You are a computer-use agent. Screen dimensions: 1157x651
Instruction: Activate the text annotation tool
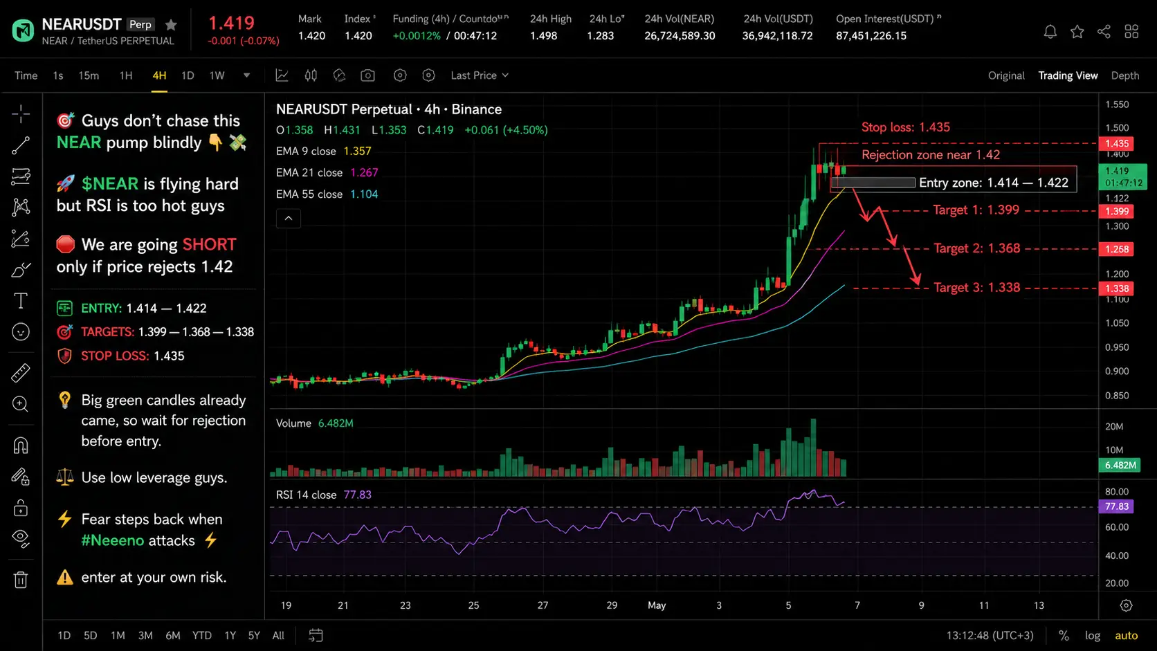tap(21, 300)
